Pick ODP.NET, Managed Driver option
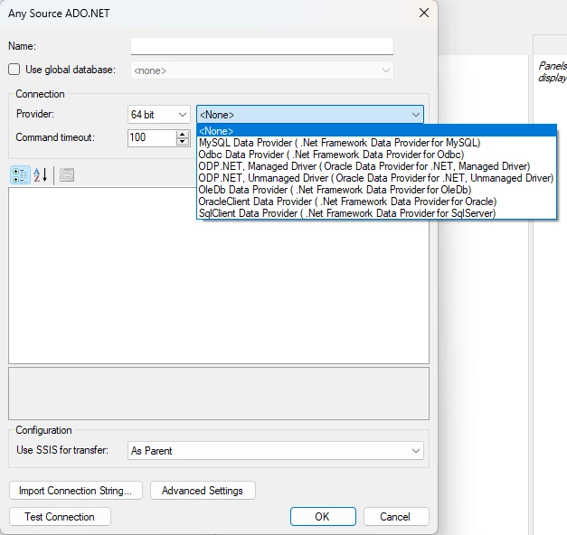Screen dimensions: 567x535 376,166
